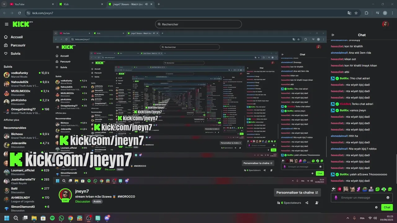The height and width of the screenshot is (223, 397).
Task: Bookmark this page with the star icon
Action: [356, 13]
